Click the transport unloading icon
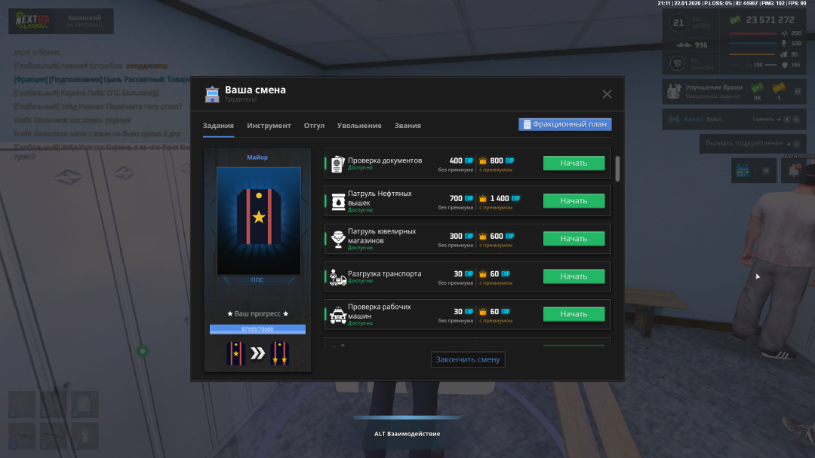 [337, 276]
